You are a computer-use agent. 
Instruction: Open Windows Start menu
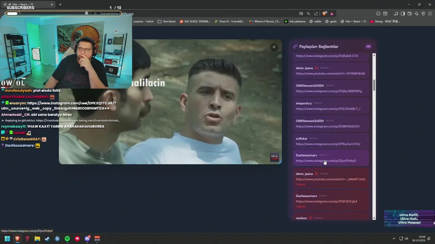(7, 239)
